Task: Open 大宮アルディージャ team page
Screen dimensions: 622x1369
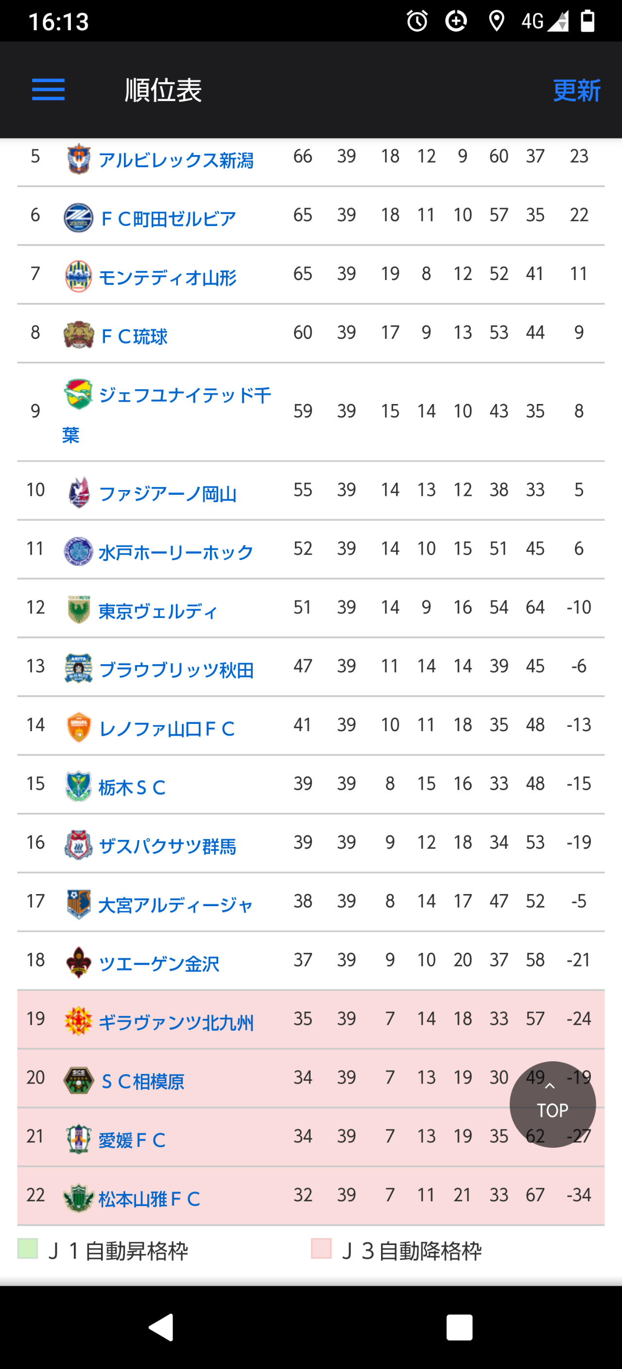Action: pos(176,905)
